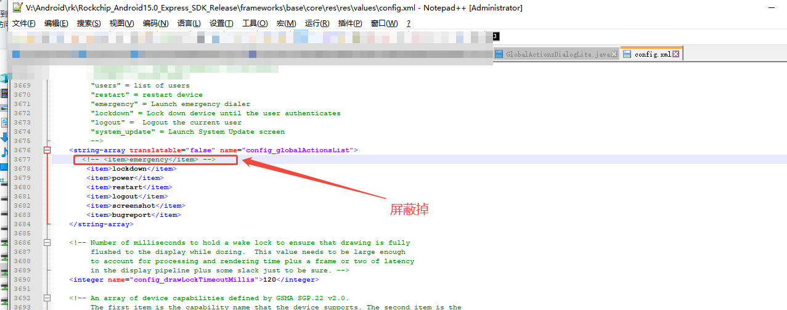Screen dimensions: 787x310
Task: Open the 视图(V) menu
Action: 121,23
